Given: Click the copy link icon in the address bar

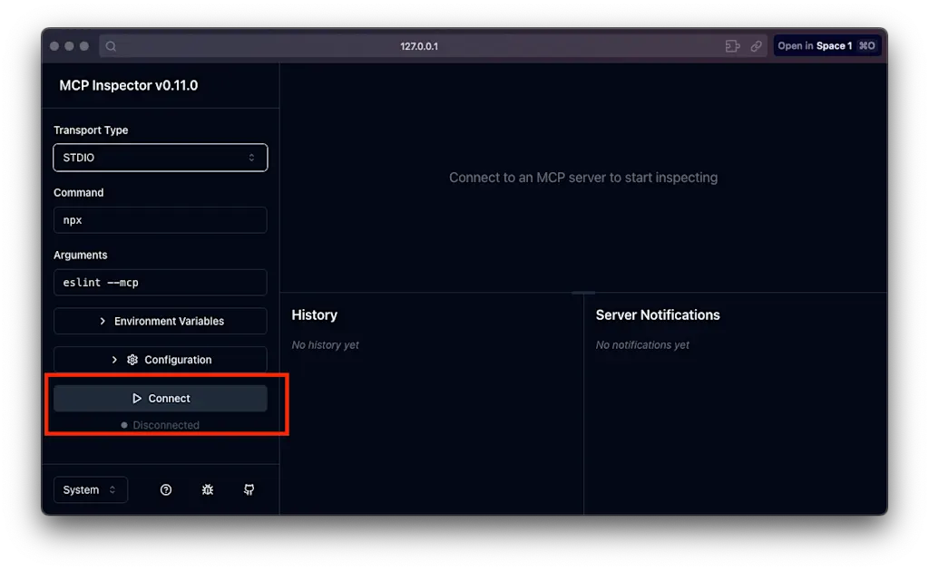Looking at the screenshot, I should (756, 46).
